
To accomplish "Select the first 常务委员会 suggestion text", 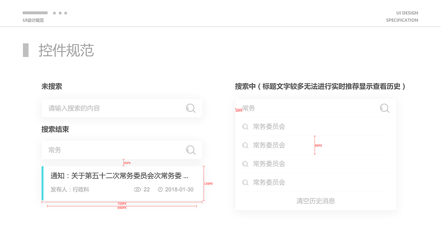I will pos(269,127).
